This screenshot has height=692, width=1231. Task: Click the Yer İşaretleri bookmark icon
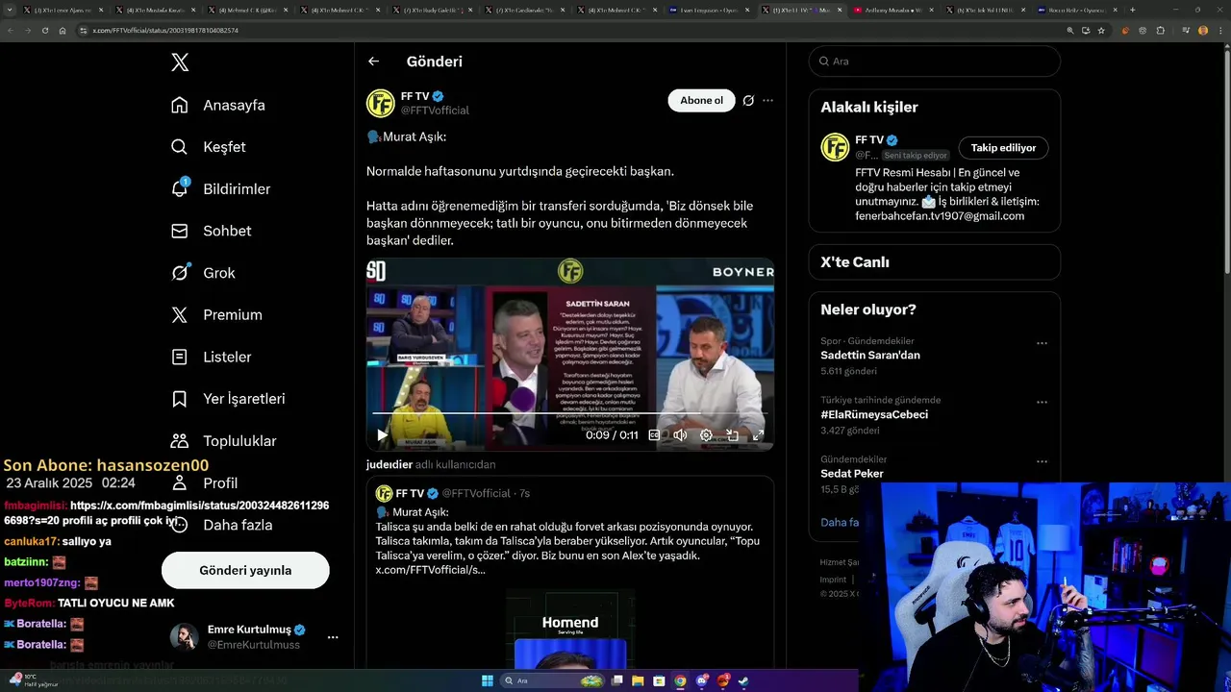point(180,399)
